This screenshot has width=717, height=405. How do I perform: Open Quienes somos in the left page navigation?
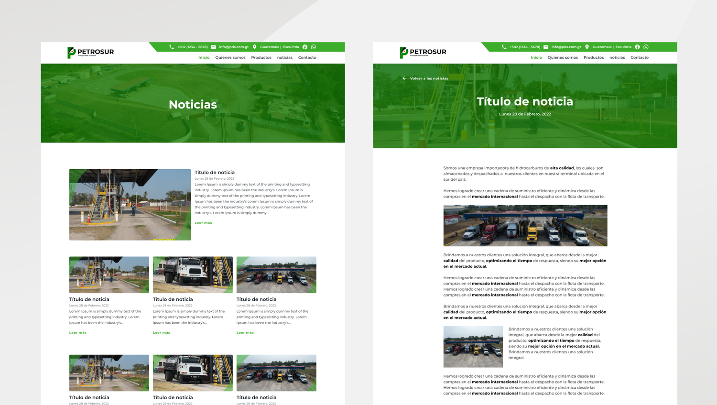[x=230, y=57]
